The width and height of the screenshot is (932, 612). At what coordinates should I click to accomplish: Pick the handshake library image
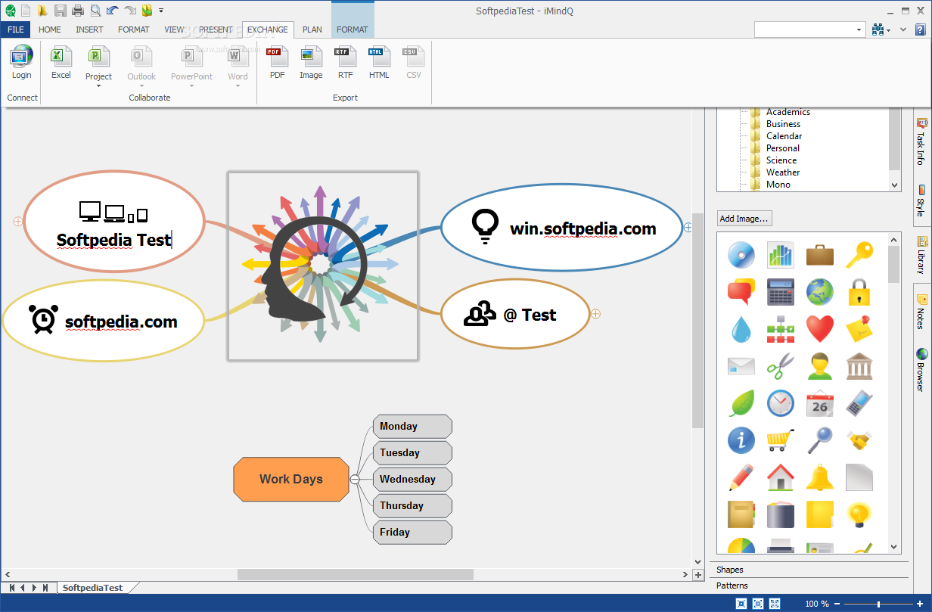859,440
